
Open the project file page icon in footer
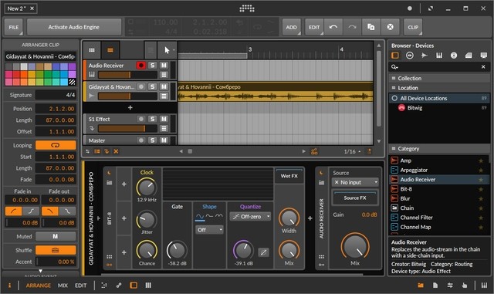(x=435, y=286)
